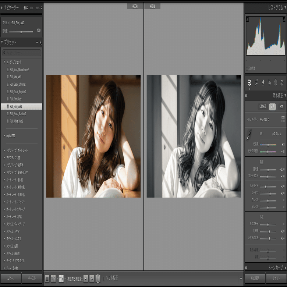The image size is (287, 287).
Task: Collapse the プリセット panel header
Action: (x=2, y=42)
